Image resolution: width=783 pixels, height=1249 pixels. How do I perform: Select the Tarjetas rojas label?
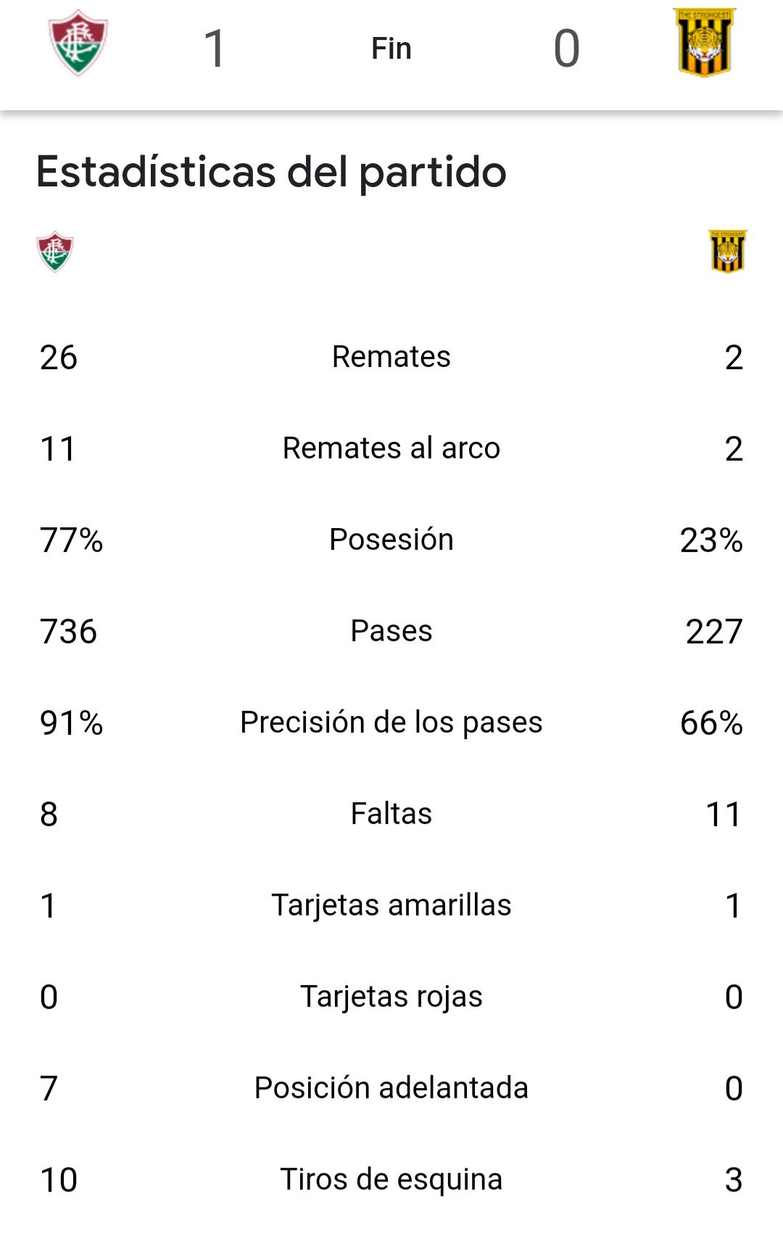[391, 997]
